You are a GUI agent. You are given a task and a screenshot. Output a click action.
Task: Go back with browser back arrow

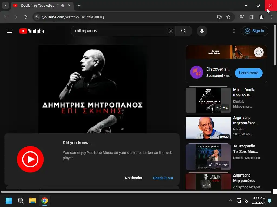click(6, 17)
